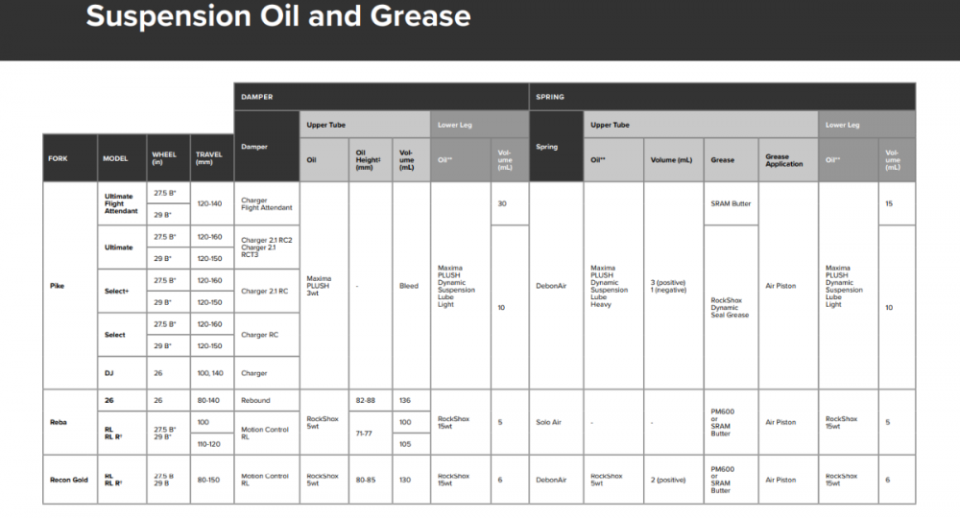The width and height of the screenshot is (960, 518).
Task: Click the '80-150' travel cell
Action: 212,480
